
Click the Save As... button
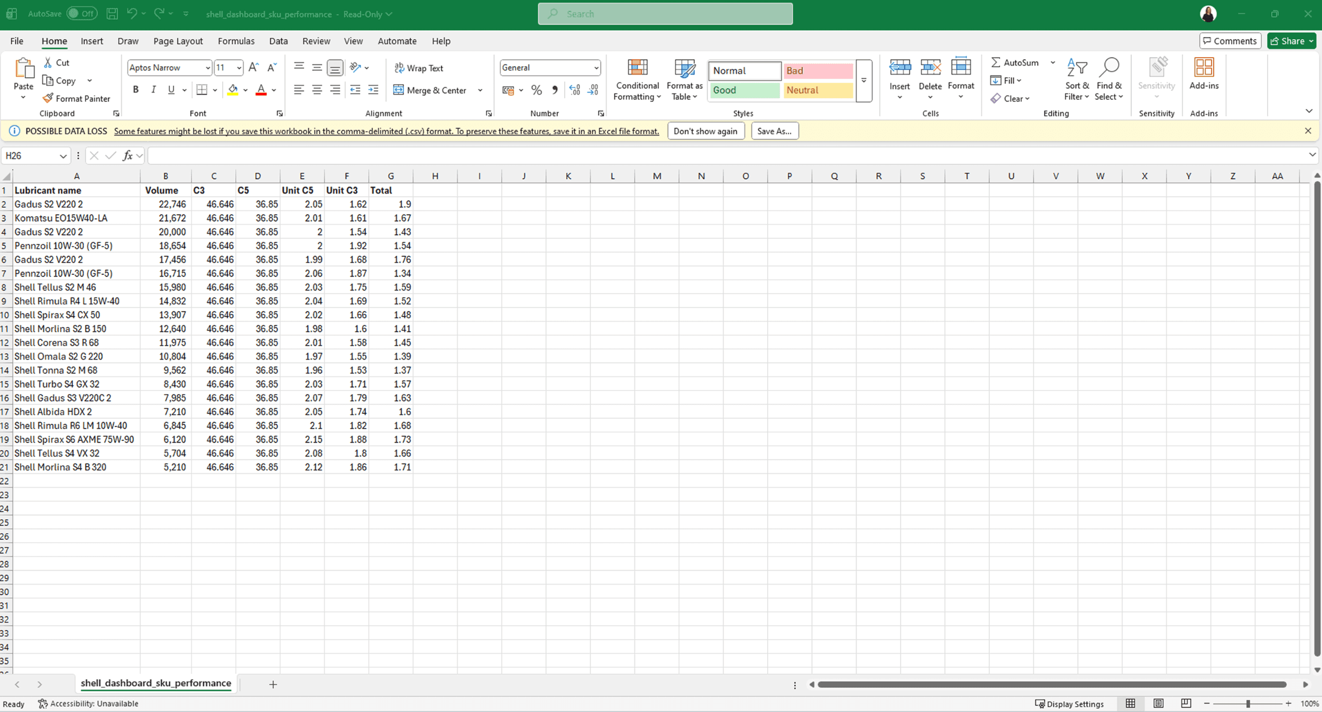click(774, 131)
